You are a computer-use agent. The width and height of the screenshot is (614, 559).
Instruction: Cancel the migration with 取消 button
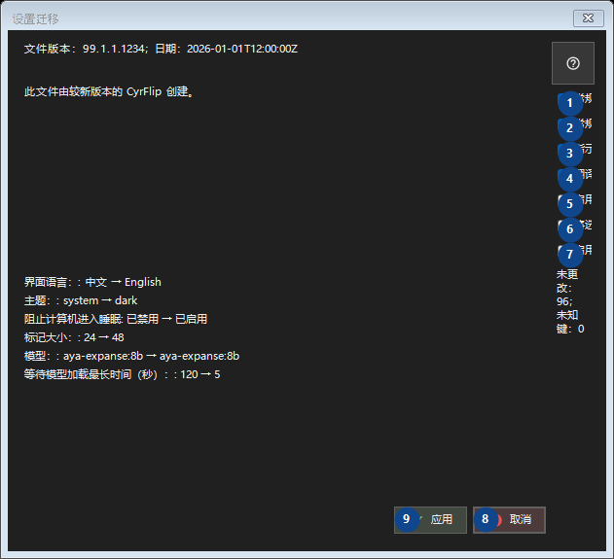(x=509, y=519)
